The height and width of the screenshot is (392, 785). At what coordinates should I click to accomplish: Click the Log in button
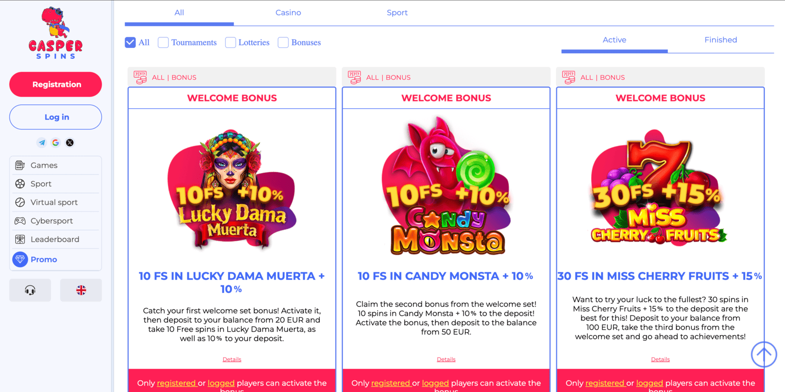pos(55,117)
